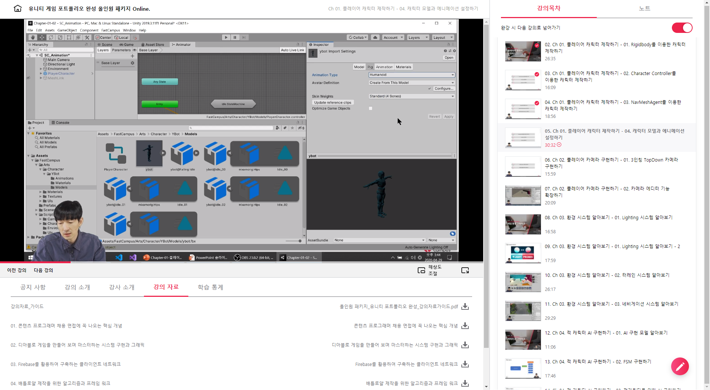Image resolution: width=710 pixels, height=390 pixels.
Task: Collapse the Favorites group in the Project panel
Action: (28, 133)
